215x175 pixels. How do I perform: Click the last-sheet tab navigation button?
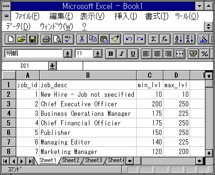point(30,161)
